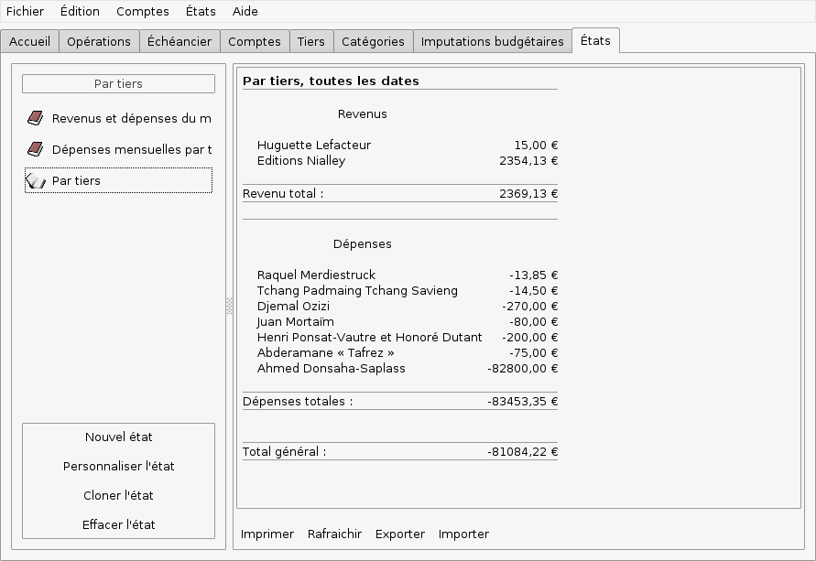Duplicate report using Cloner l'état
Viewport: 816px width, 561px height.
[118, 496]
